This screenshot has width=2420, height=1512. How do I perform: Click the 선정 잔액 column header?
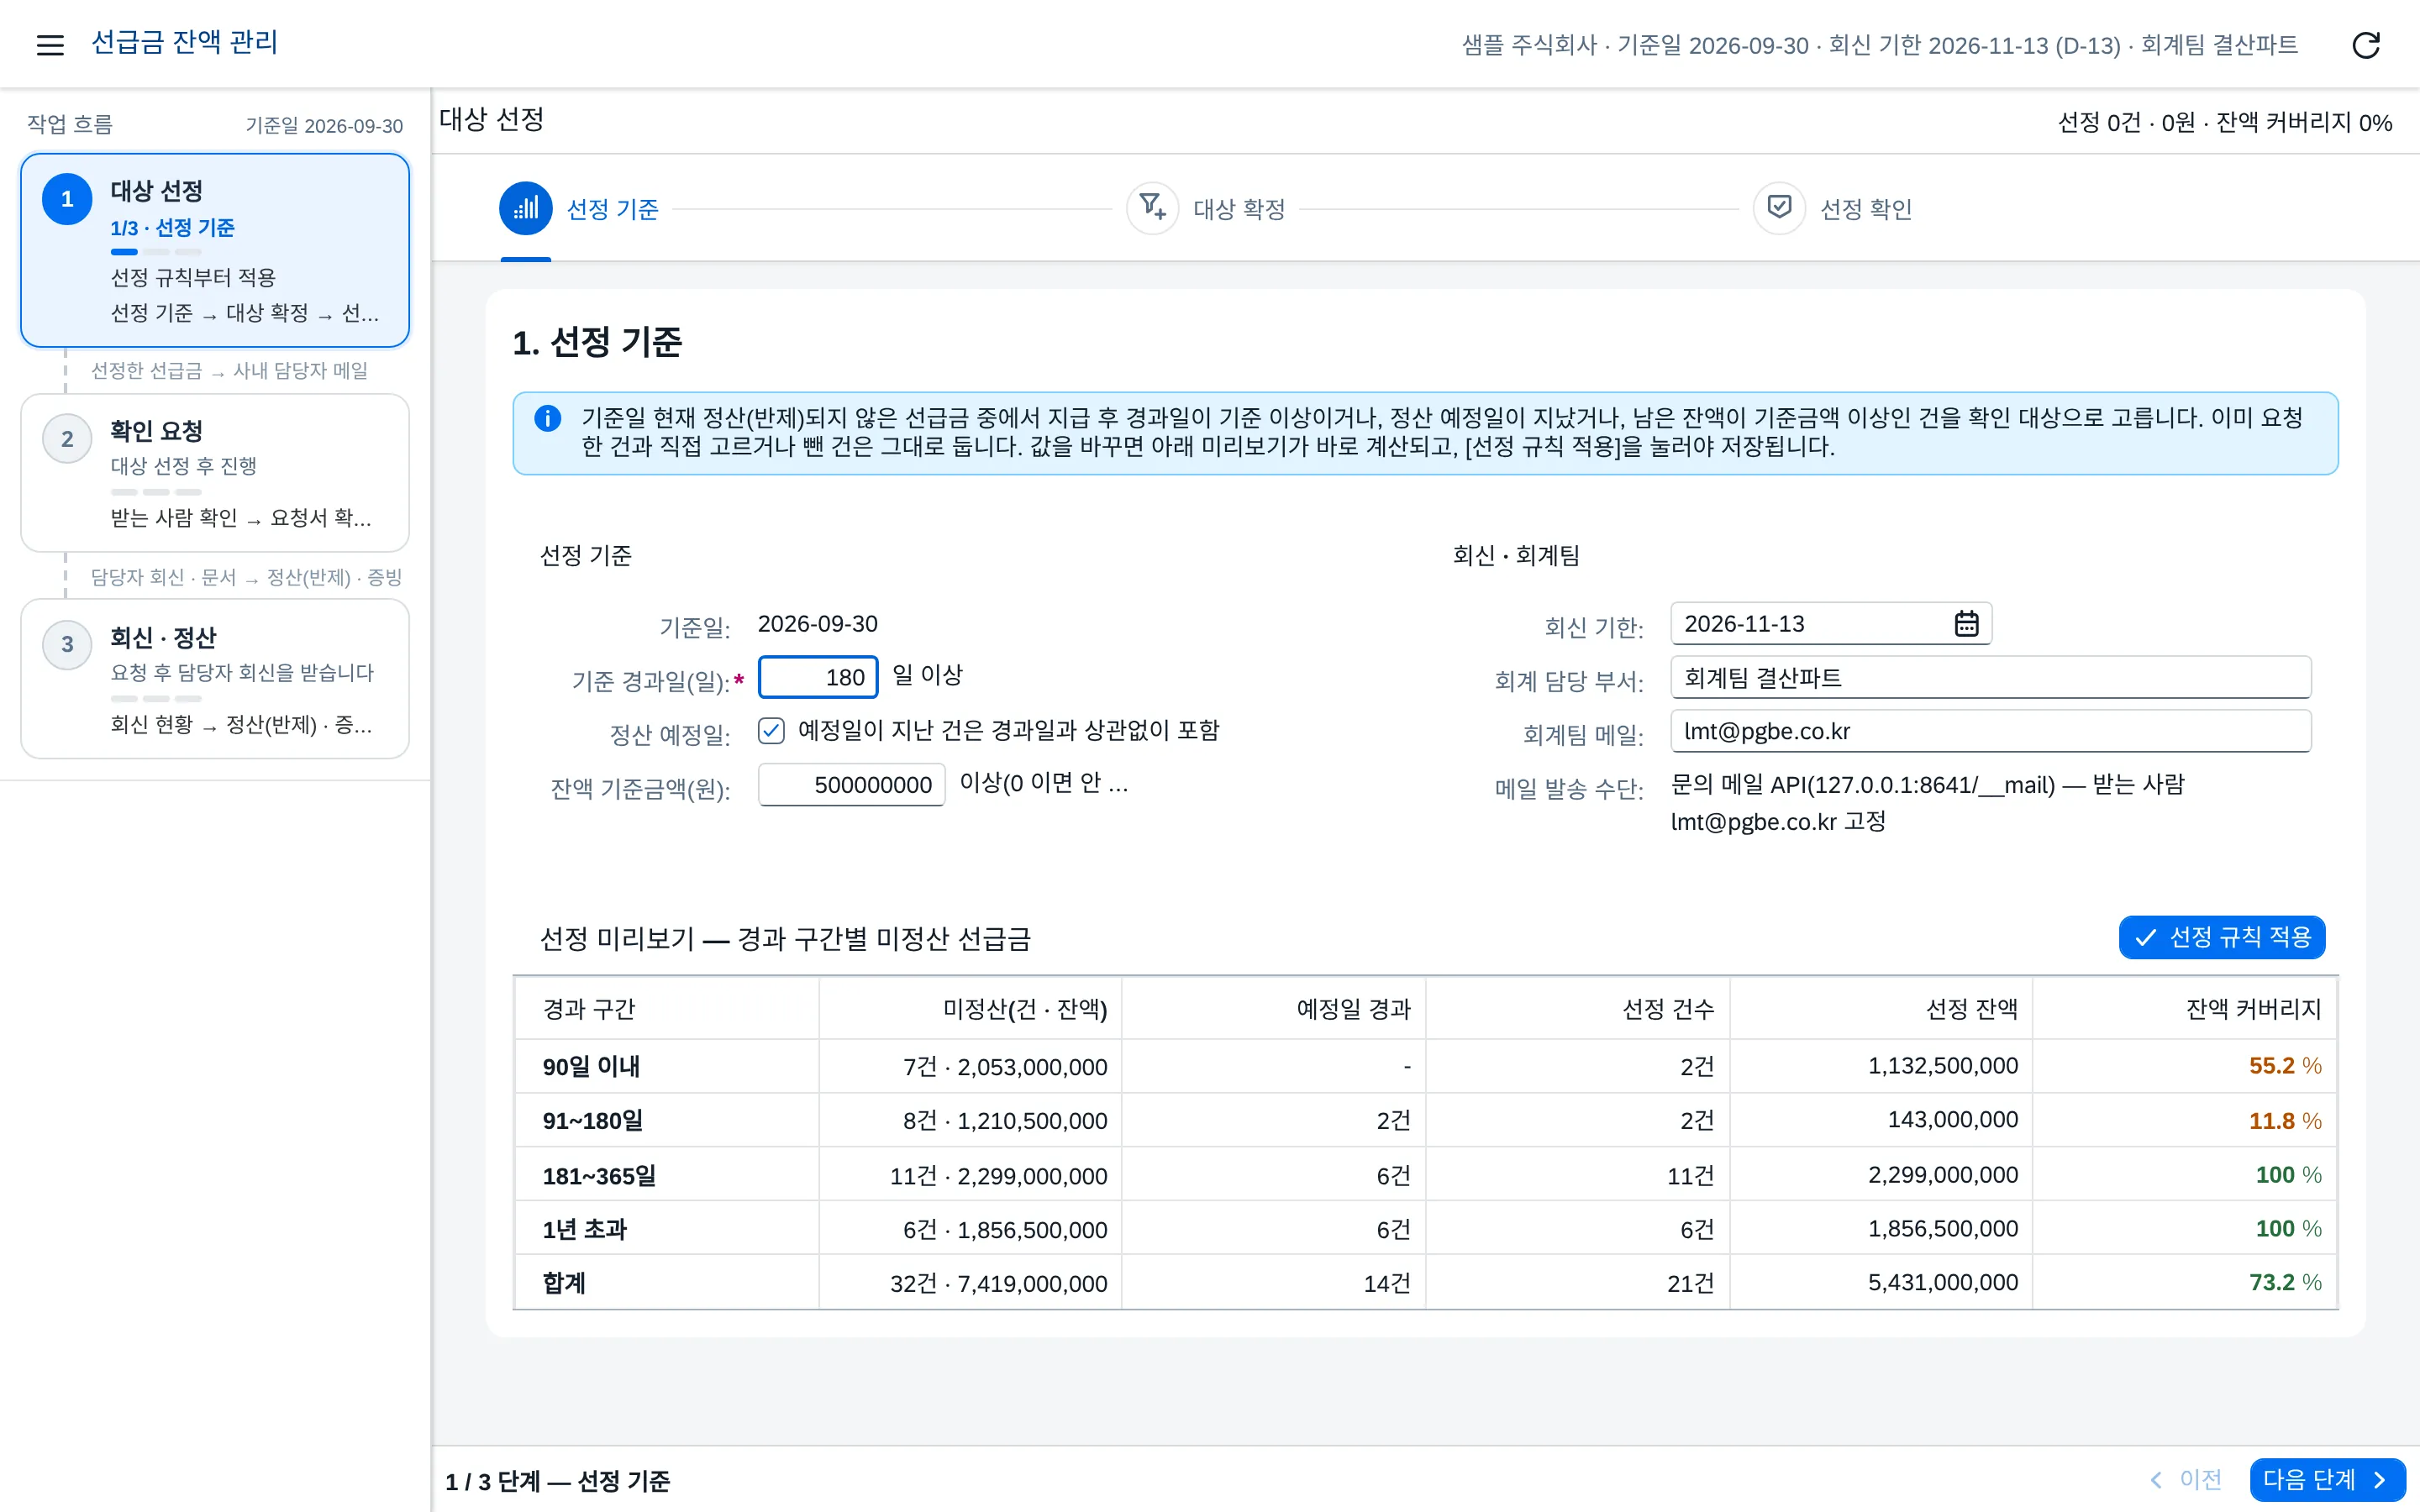click(x=1880, y=1009)
